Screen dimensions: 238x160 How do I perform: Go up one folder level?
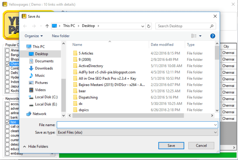(x=47, y=26)
